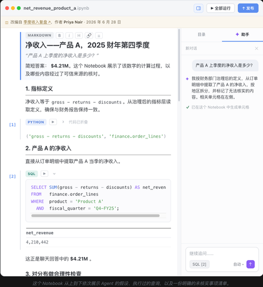This screenshot has width=263, height=287.
Task: Insert heading with the H button
Action: click(x=79, y=36)
